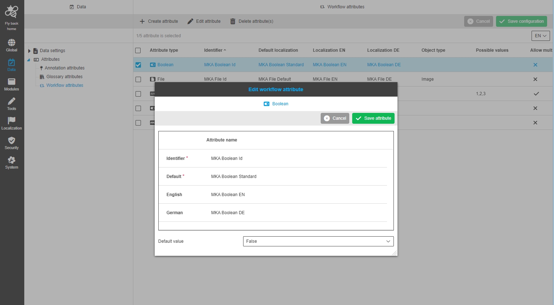This screenshot has height=305, width=554.
Task: Click the Attribute type column header
Action: click(x=164, y=50)
